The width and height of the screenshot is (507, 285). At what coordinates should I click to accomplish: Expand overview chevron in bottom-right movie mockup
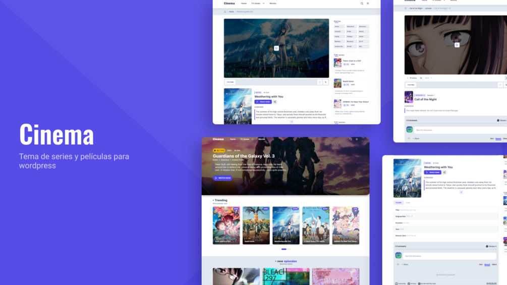(x=461, y=192)
